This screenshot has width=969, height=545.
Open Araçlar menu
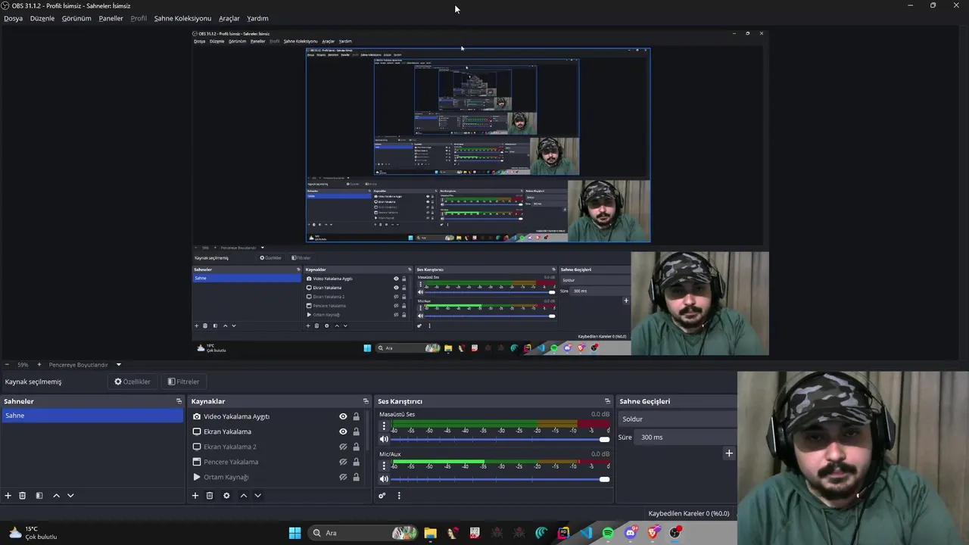229,18
